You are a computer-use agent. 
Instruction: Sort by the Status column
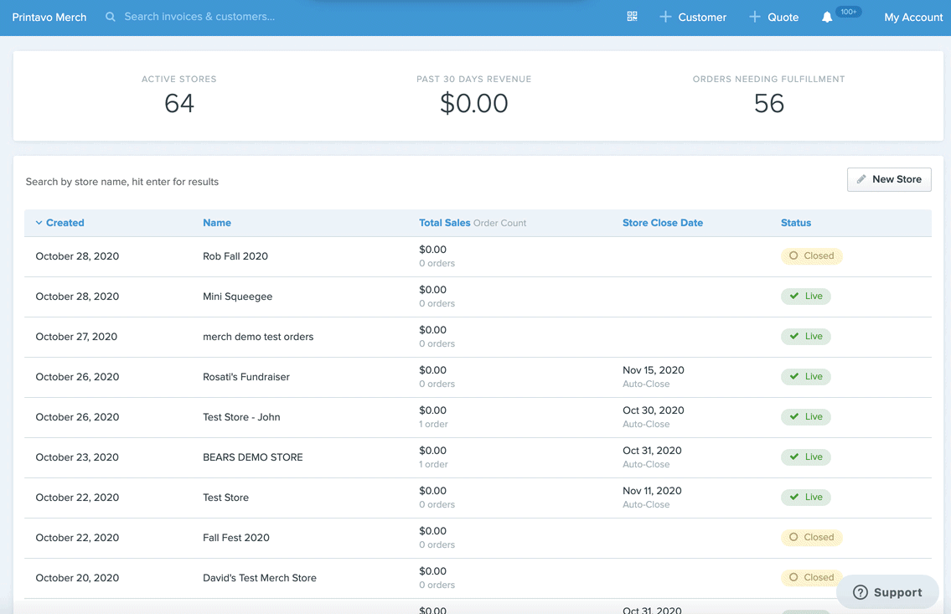point(796,223)
